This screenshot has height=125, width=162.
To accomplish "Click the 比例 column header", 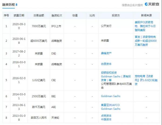I will pos(92,15).
